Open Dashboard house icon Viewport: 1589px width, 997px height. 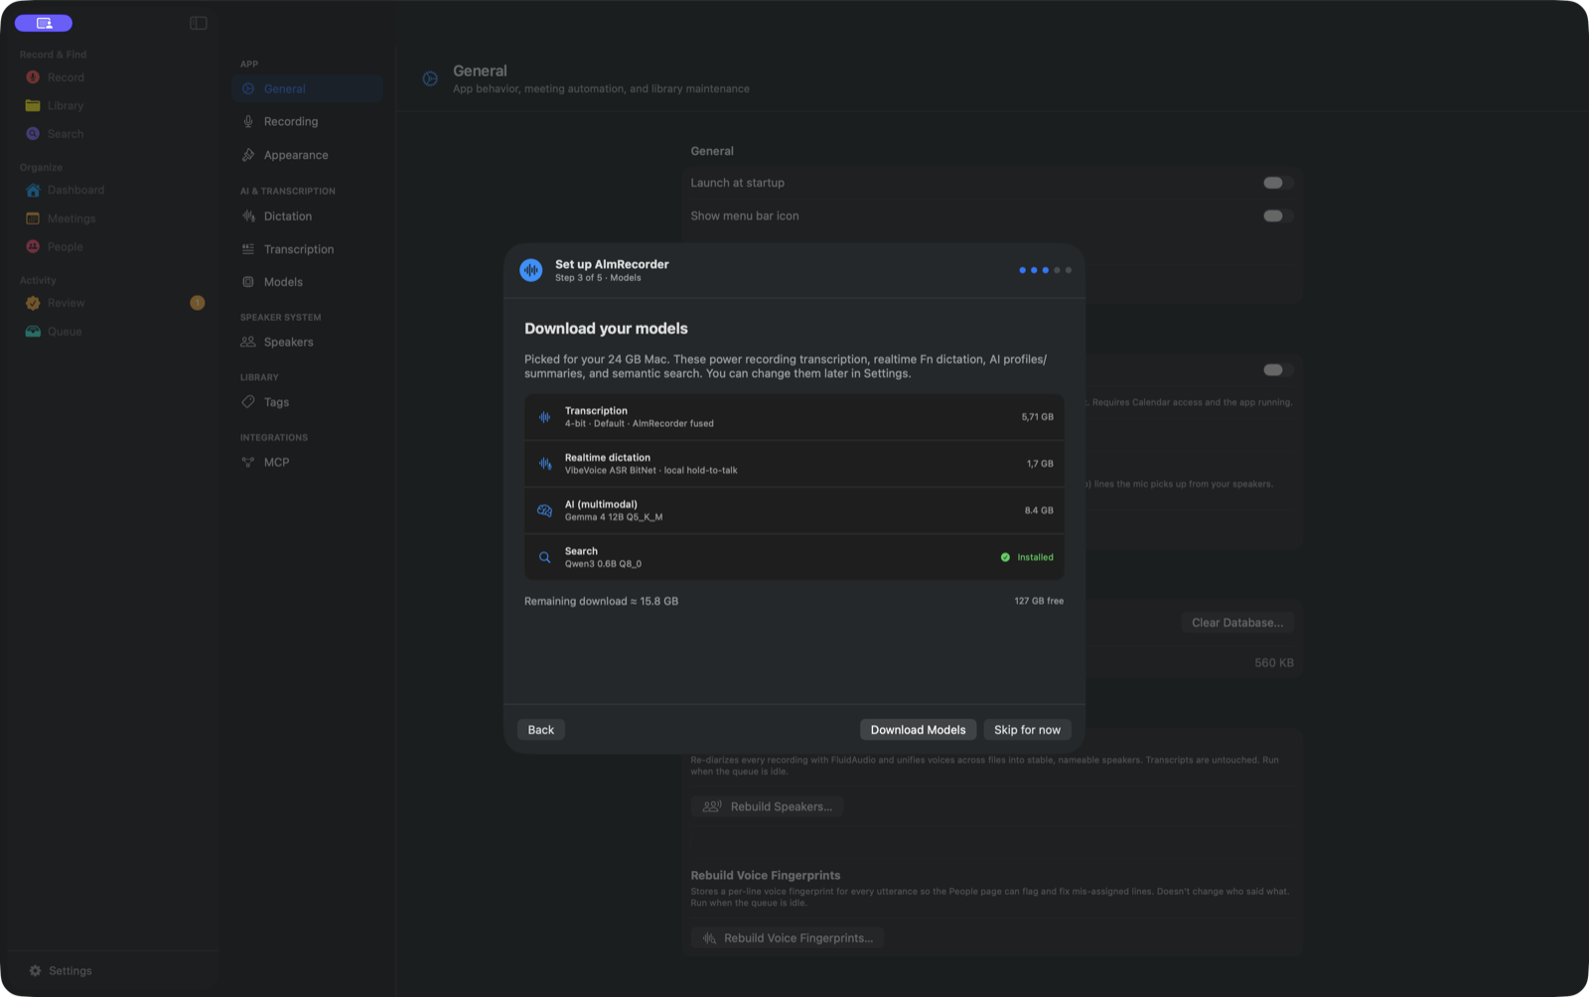coord(33,190)
